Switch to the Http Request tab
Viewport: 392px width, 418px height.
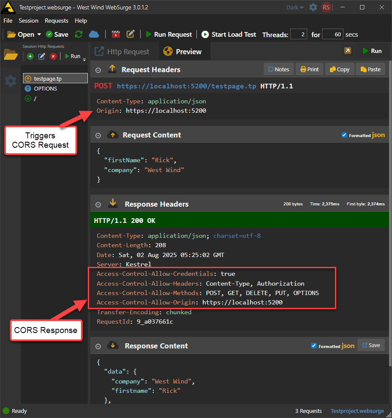point(122,52)
